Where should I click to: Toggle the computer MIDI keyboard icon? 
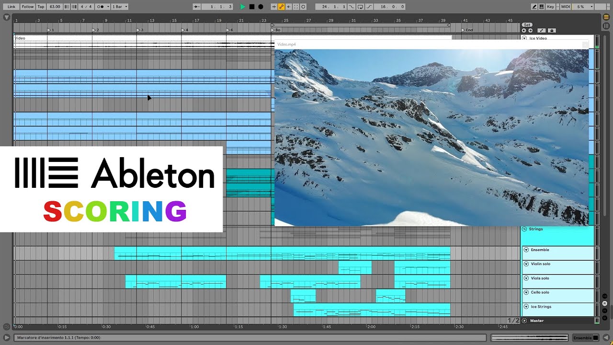coord(542,7)
